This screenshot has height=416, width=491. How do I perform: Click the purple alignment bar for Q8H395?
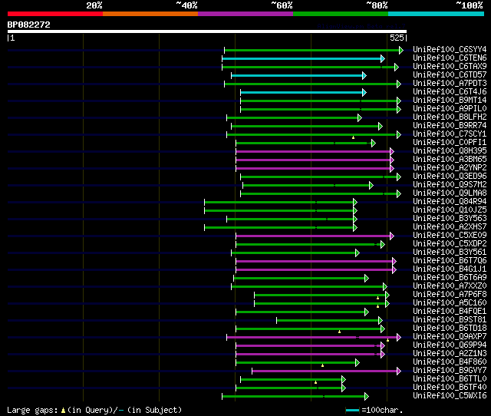click(315, 152)
